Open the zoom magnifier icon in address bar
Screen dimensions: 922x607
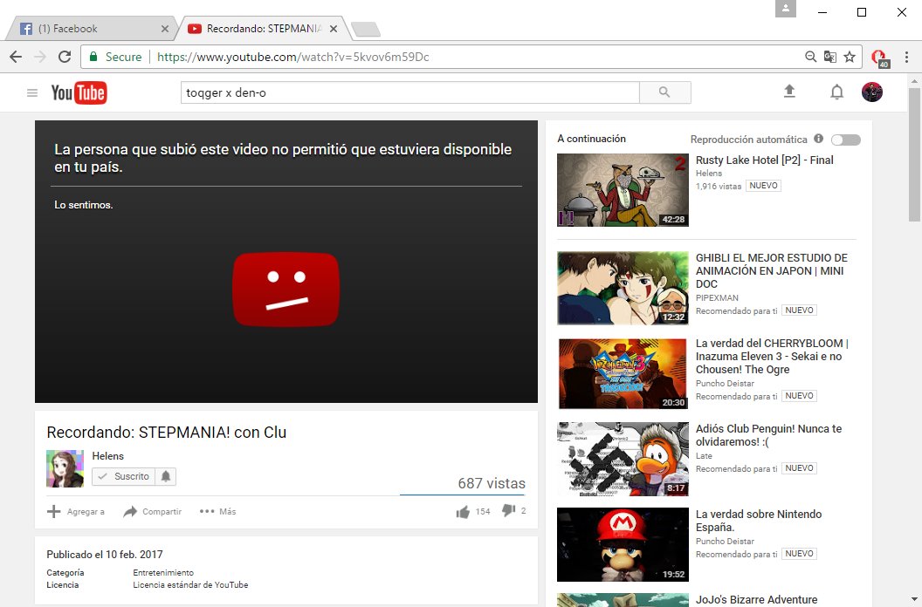(x=810, y=57)
